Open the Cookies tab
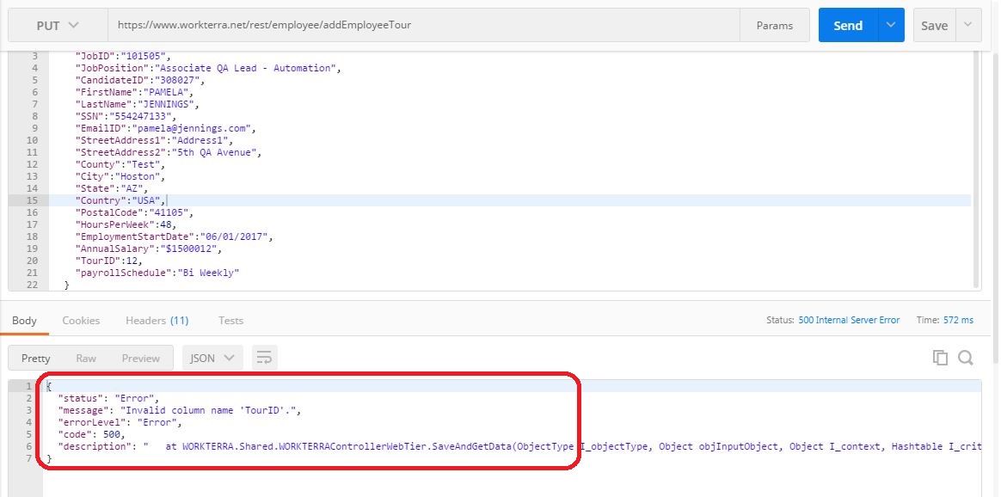1001x497 pixels. pyautogui.click(x=81, y=320)
